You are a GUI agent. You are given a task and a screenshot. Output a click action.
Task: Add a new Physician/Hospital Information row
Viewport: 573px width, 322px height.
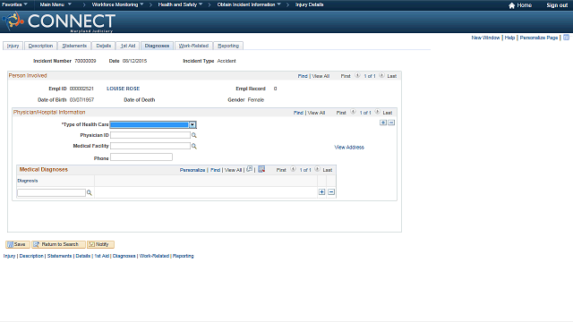[x=383, y=123]
